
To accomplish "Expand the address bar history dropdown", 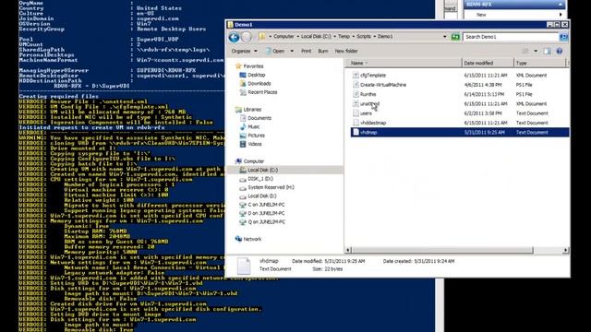I will (x=445, y=37).
